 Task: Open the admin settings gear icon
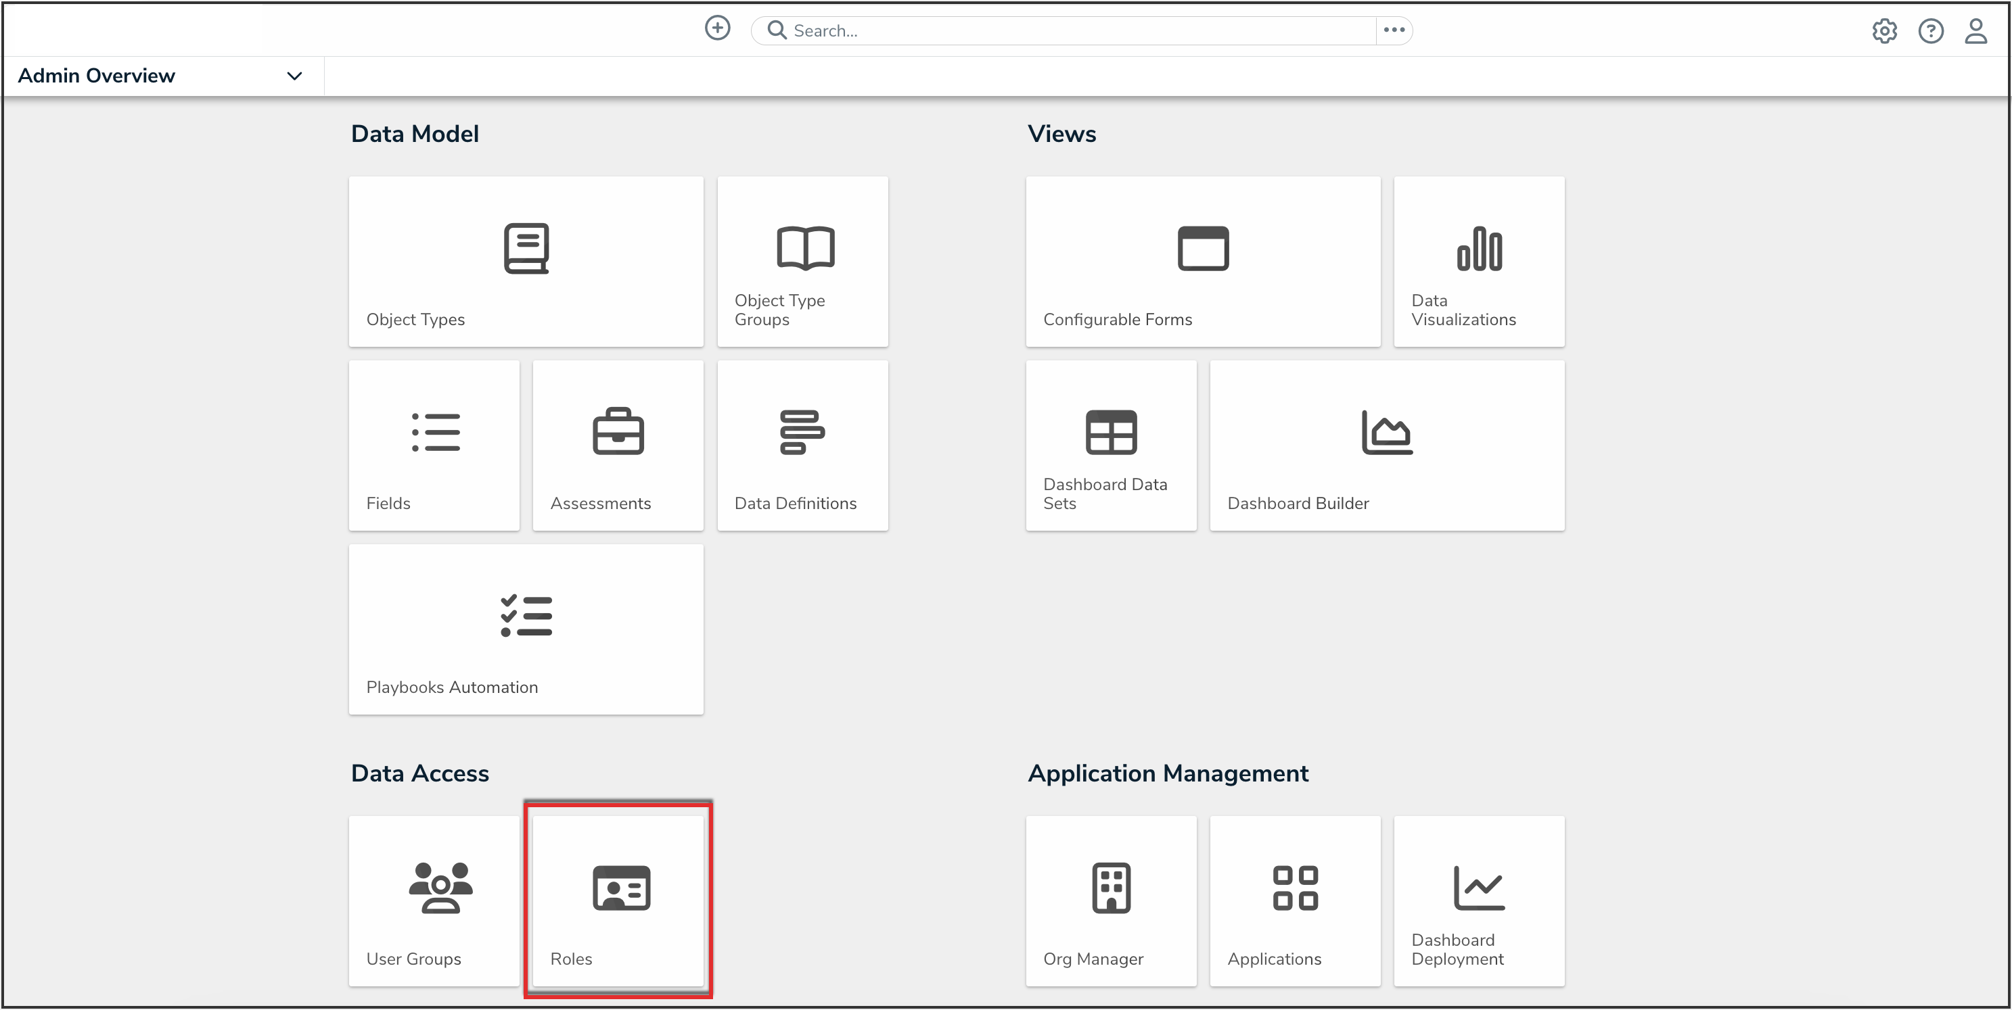pos(1884,31)
